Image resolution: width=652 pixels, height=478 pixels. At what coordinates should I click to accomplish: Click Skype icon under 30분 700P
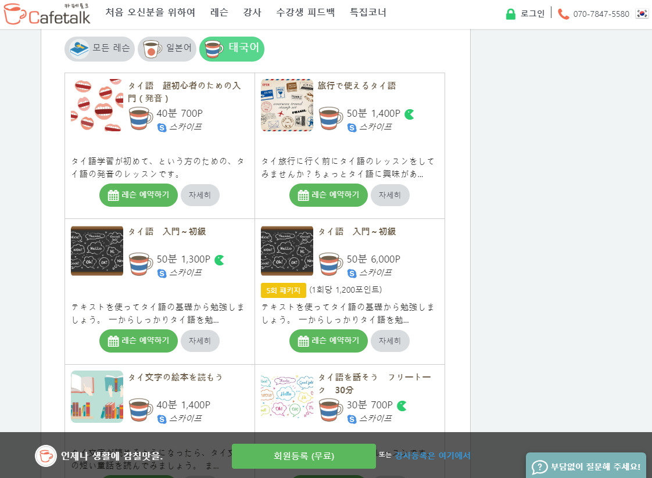(x=352, y=419)
